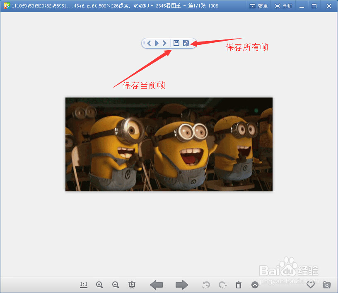The height and width of the screenshot is (293, 338).
Task: Zoom in on the image
Action: [99, 285]
